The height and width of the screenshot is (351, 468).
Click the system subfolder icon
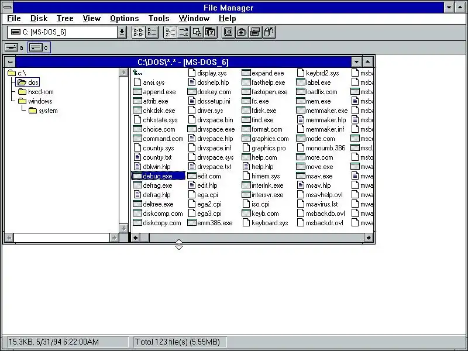coord(33,111)
